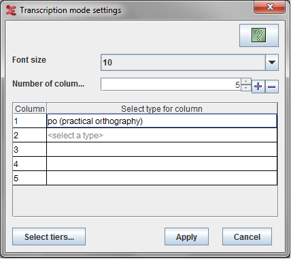Click column number 1 cell

click(30, 121)
